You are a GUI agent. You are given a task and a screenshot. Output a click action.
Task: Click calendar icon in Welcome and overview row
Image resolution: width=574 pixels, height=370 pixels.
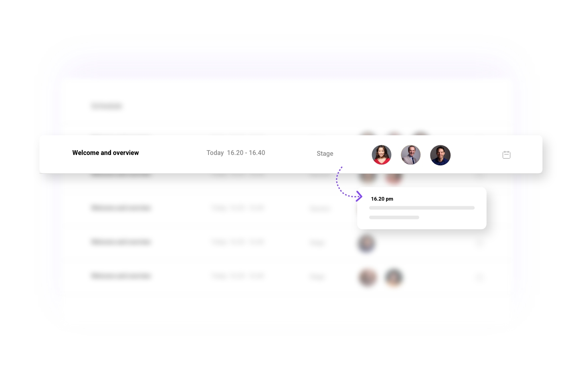[x=506, y=155]
